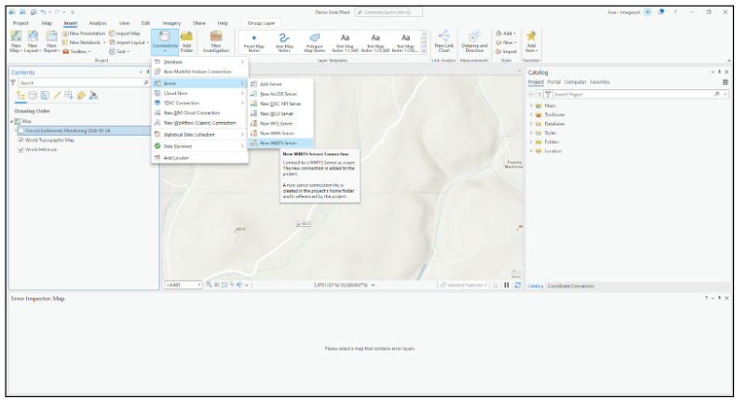736x400 pixels.
Task: Toggle Parcels Earthworks Monitoring layer checkbox
Action: [x=20, y=131]
